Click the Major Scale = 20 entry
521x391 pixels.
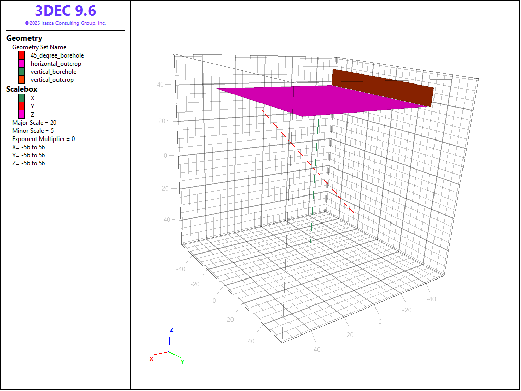pos(34,123)
